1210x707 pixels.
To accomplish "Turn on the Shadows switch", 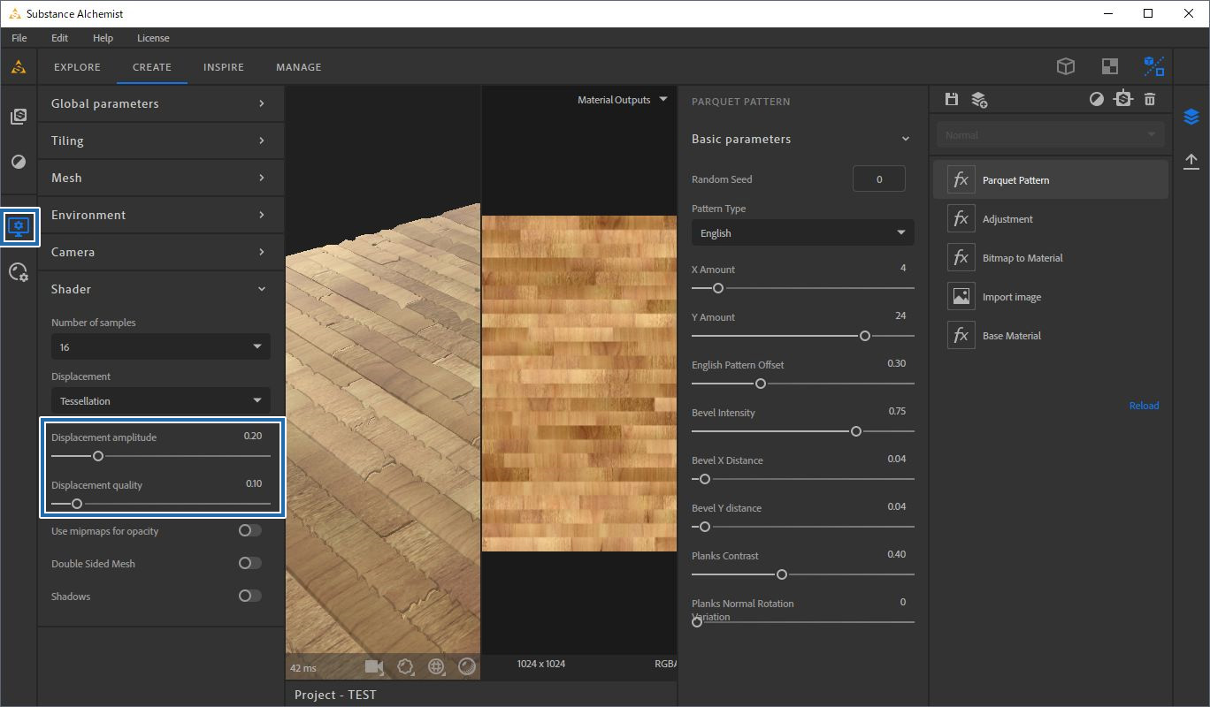I will [250, 596].
